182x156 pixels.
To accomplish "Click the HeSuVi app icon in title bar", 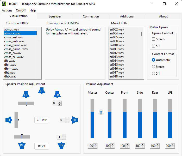I will click(x=4, y=4).
